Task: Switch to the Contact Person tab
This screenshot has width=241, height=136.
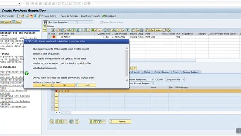Action: 162,72
